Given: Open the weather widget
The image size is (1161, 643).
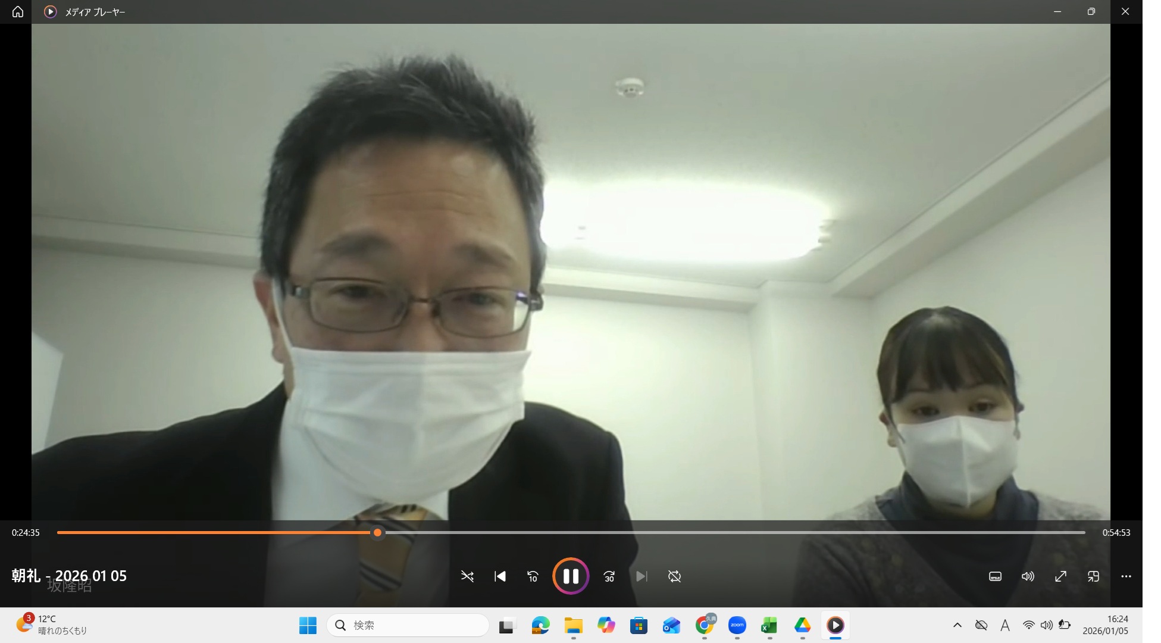Looking at the screenshot, I should (52, 625).
